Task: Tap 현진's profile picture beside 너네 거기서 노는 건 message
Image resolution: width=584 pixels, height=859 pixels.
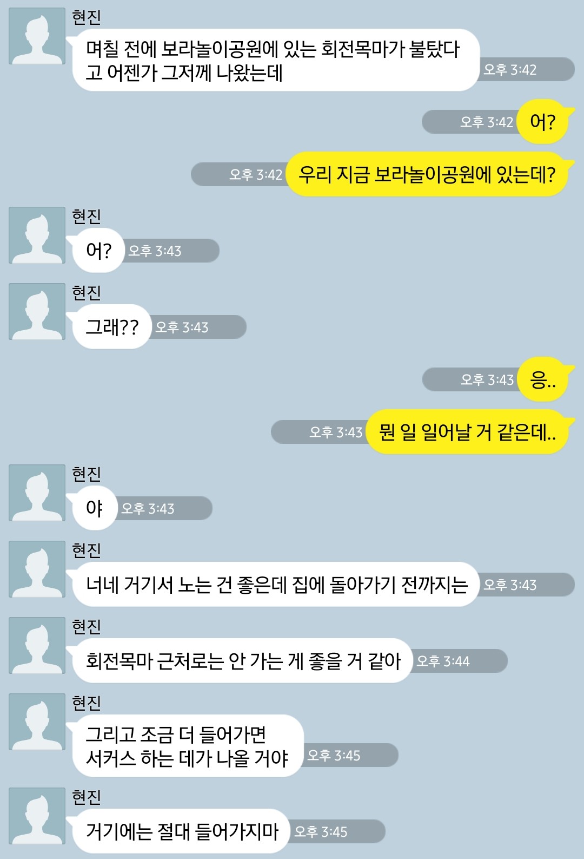Action: [37, 569]
